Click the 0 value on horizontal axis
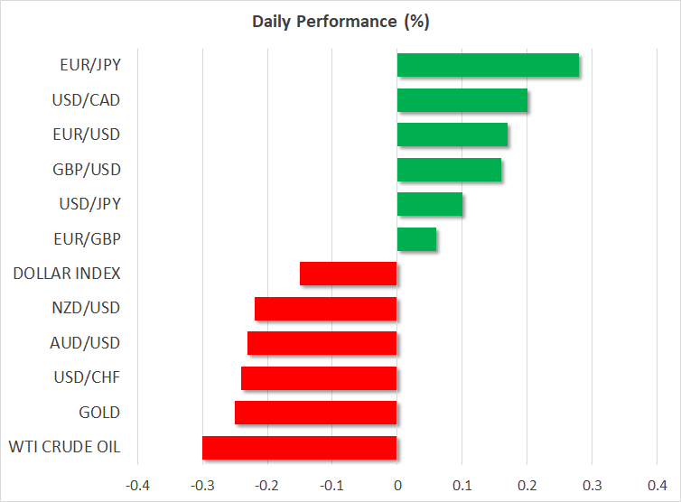This screenshot has height=502, width=681. (397, 485)
